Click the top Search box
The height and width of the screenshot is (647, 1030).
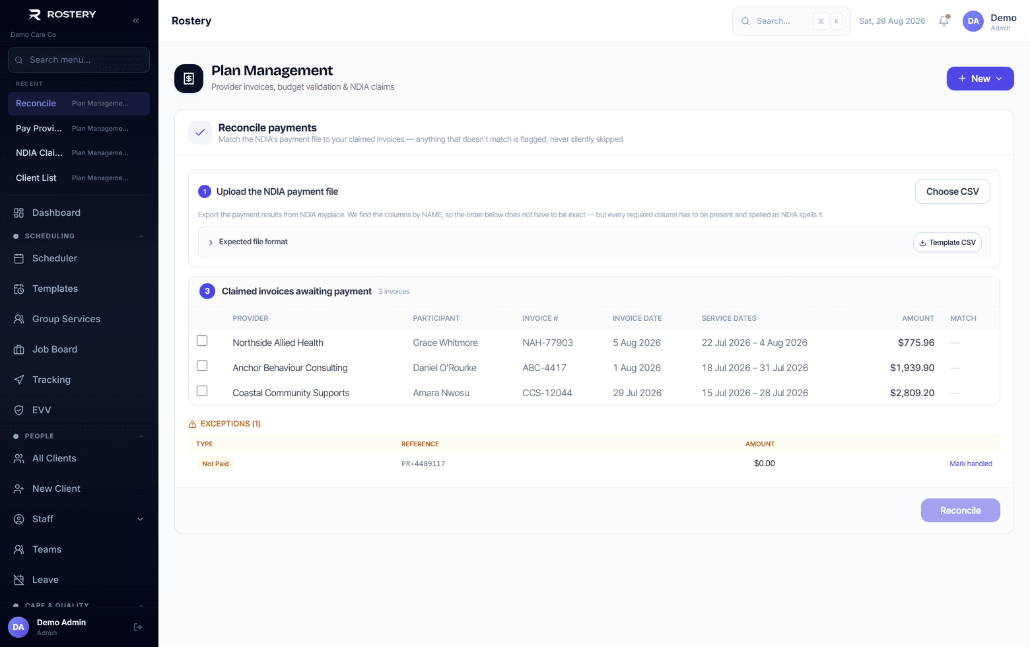(791, 21)
